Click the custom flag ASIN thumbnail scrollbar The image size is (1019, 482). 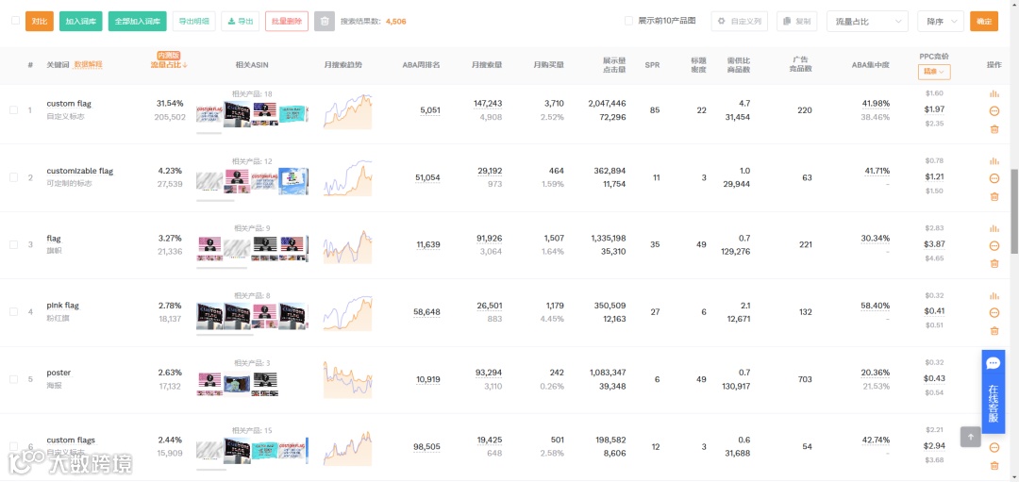point(209,132)
